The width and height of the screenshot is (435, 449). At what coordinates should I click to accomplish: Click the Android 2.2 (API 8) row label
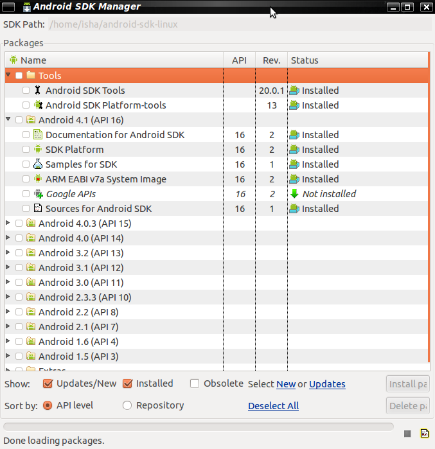click(x=78, y=312)
